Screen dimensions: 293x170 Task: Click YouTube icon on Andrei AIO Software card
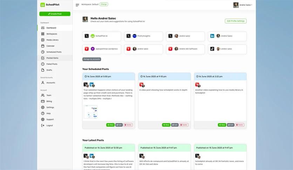click(x=170, y=49)
